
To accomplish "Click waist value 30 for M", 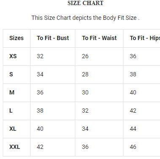I will [85, 92].
